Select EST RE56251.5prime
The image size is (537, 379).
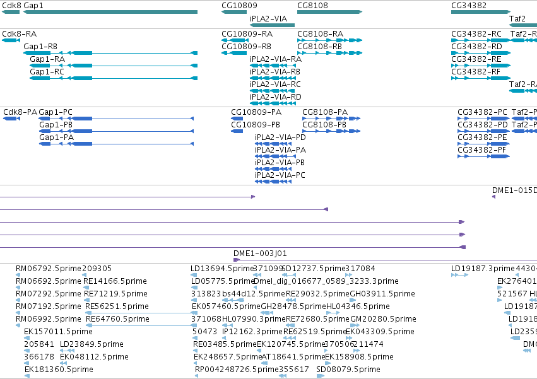(x=117, y=306)
